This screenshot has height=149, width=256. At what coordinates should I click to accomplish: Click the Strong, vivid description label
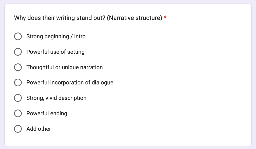pyautogui.click(x=56, y=98)
